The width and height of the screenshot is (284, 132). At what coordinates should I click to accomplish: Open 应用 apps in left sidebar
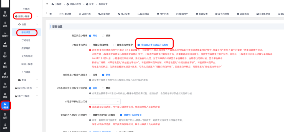[x=5, y=115]
